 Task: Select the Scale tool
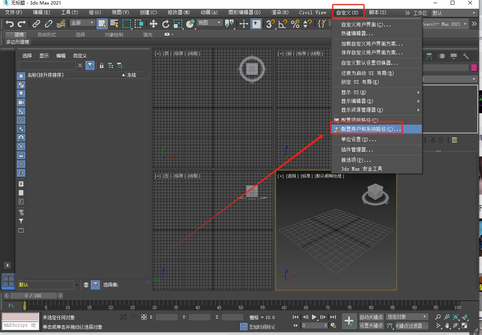point(178,24)
